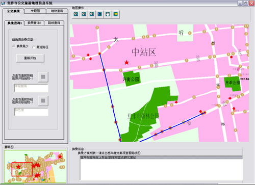The width and height of the screenshot is (255, 185).
Task: Switch to the 专题图 tab
Action: (x=35, y=11)
